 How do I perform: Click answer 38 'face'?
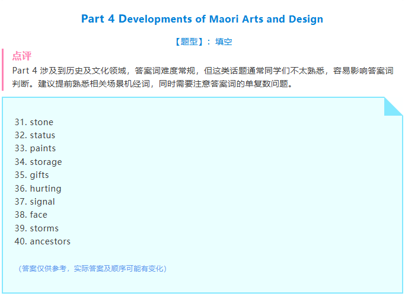coord(31,215)
